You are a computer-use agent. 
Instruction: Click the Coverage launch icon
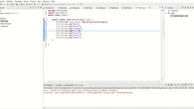[x=17, y=4]
